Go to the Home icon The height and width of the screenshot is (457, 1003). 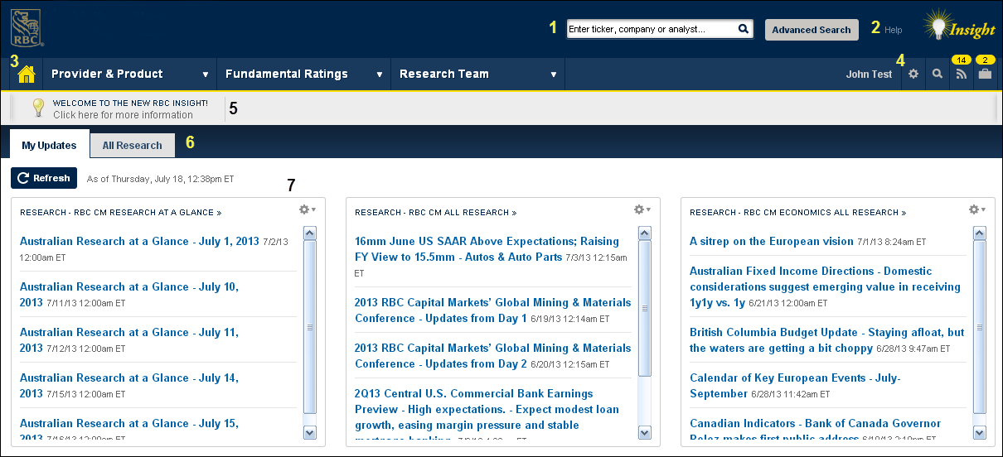click(x=26, y=74)
